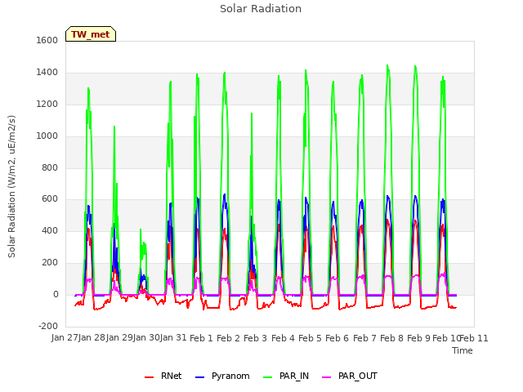Click the green PAR_IN legend color marker

tap(268, 377)
